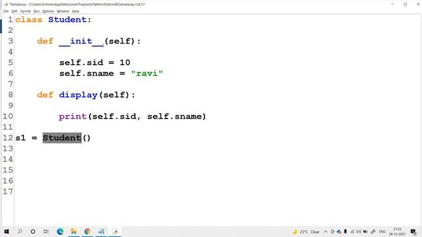The width and height of the screenshot is (422, 237).
Task: Click self.sid = 10 on line 5
Action: point(95,63)
